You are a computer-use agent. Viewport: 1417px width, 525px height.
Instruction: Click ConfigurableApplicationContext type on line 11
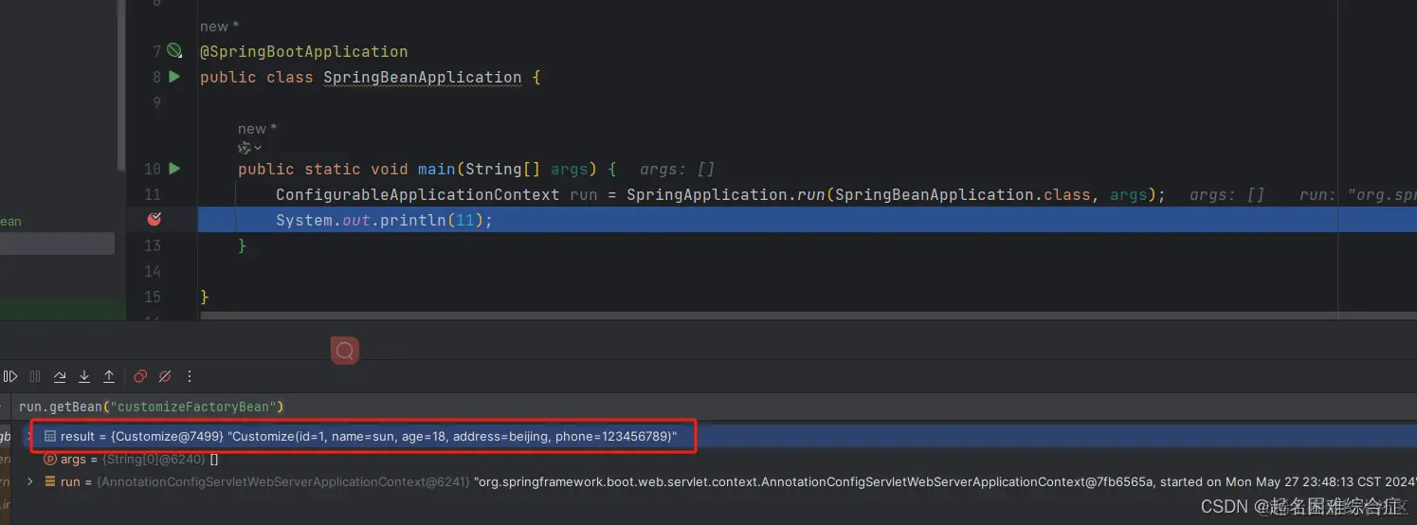tap(417, 194)
